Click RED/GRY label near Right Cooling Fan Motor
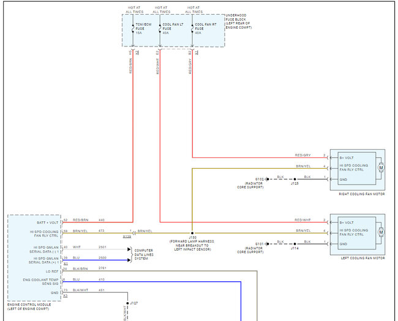This screenshot has height=321, width=398. (x=302, y=155)
